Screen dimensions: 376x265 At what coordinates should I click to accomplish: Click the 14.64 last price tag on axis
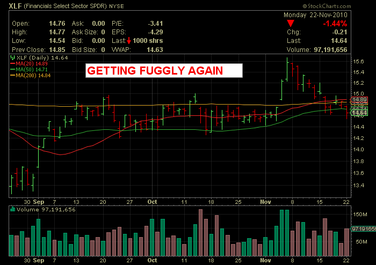[x=358, y=113]
